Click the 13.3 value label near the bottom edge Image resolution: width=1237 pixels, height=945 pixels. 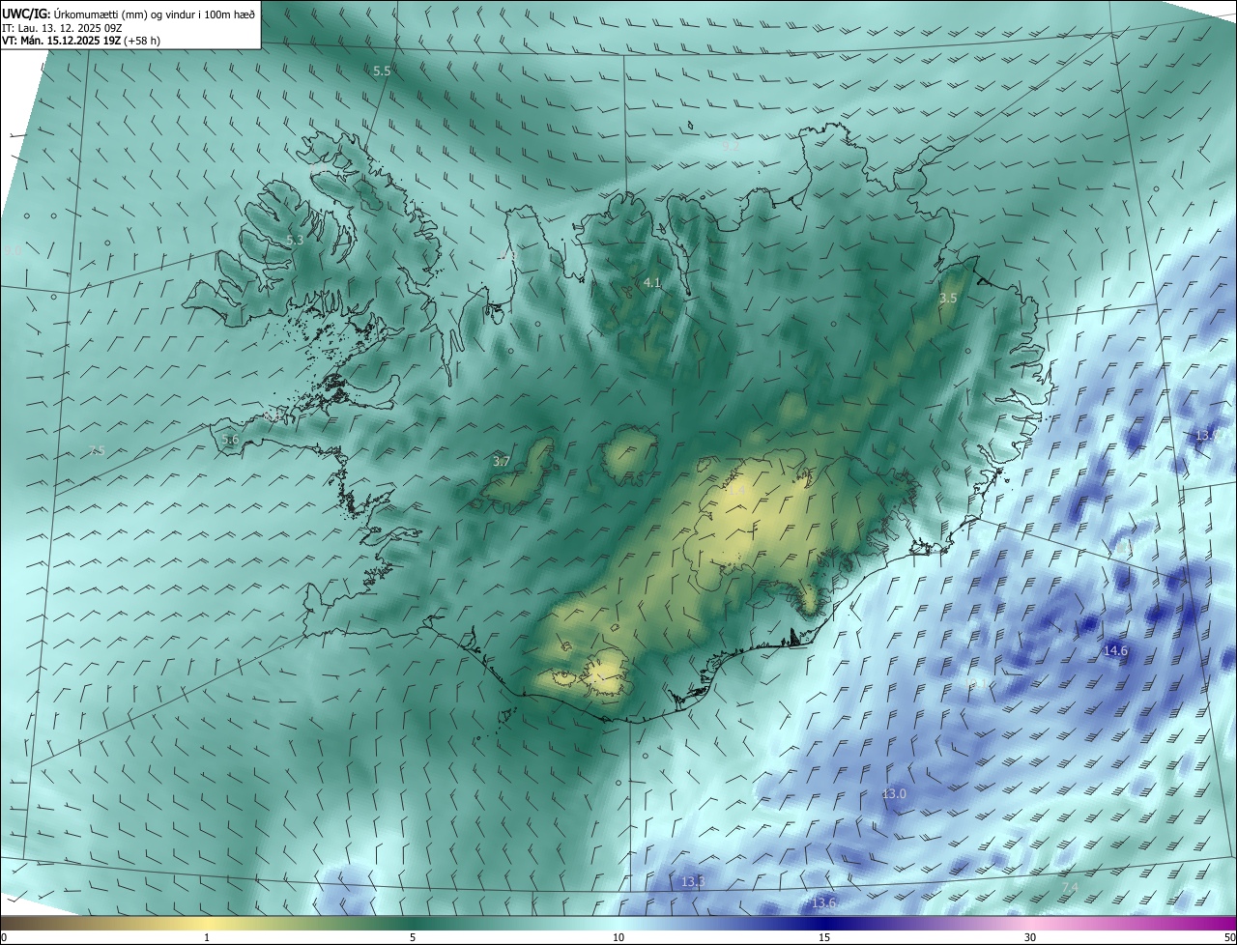pyautogui.click(x=693, y=882)
